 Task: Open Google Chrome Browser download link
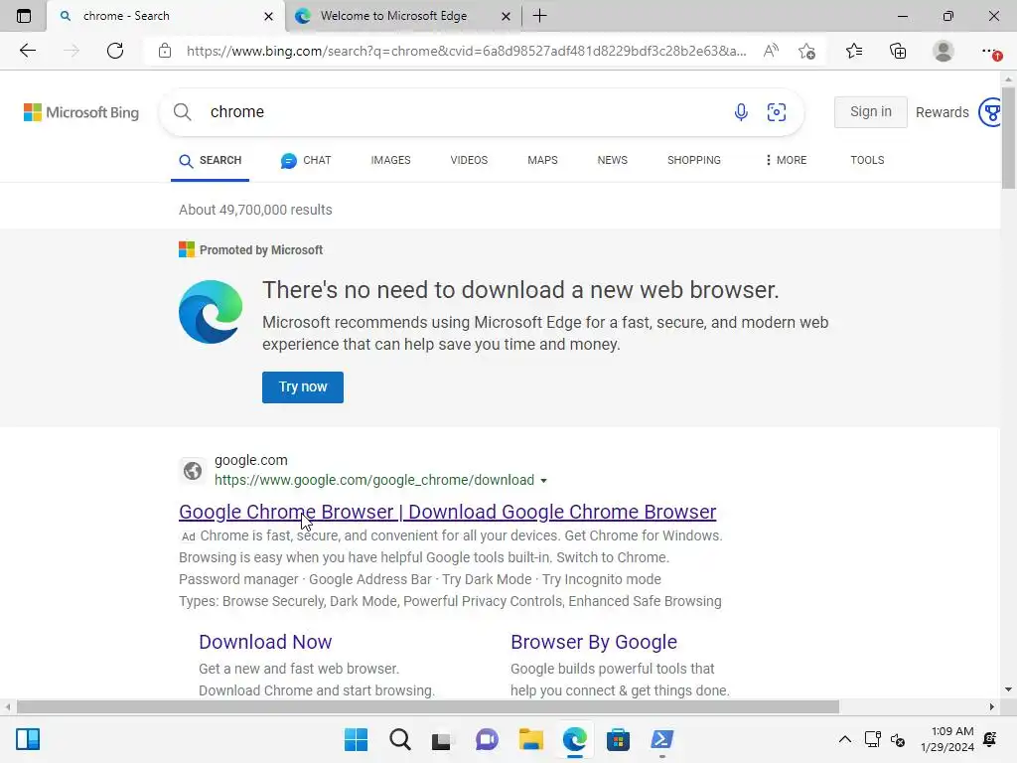pos(448,512)
